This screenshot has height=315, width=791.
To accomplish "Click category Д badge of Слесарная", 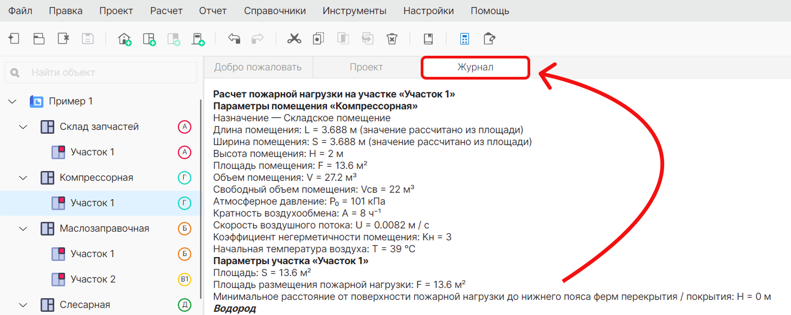I will point(185,305).
